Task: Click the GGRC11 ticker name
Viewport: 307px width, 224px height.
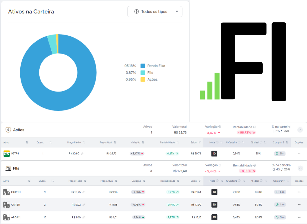Action: click(x=16, y=192)
